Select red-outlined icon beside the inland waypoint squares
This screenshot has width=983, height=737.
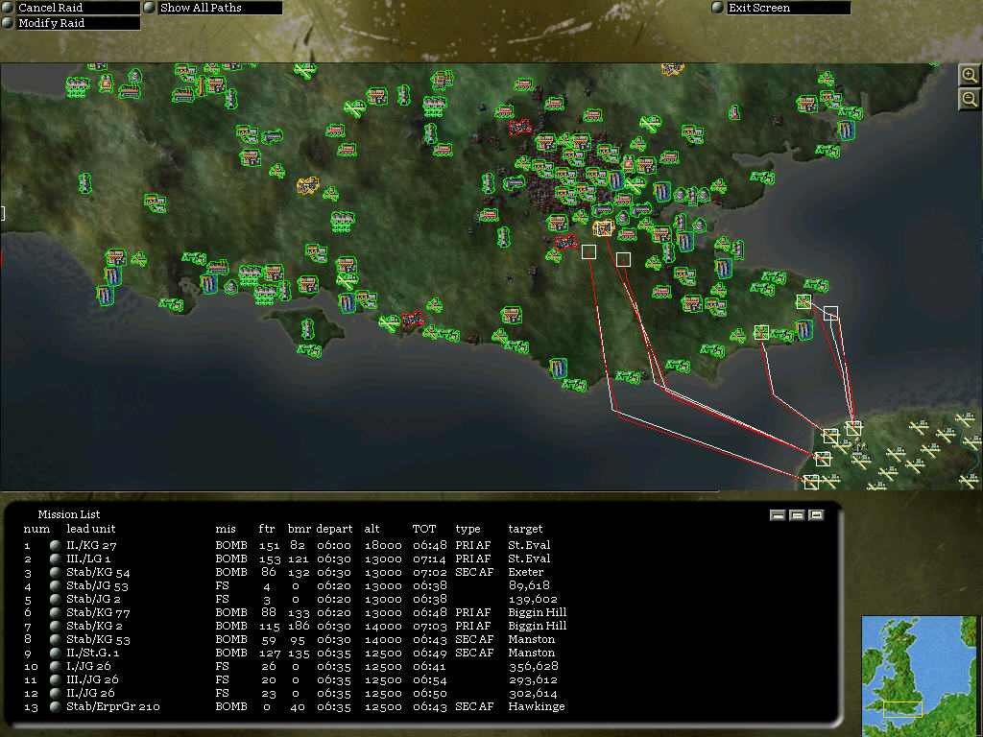[565, 241]
